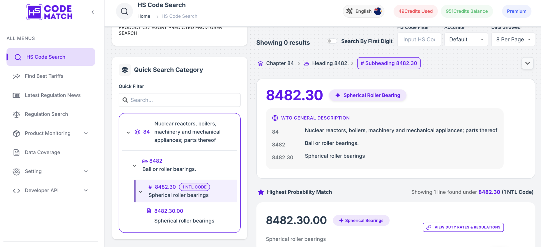The height and width of the screenshot is (247, 541).
Task: Expand the Developer API submenu
Action: 86,191
